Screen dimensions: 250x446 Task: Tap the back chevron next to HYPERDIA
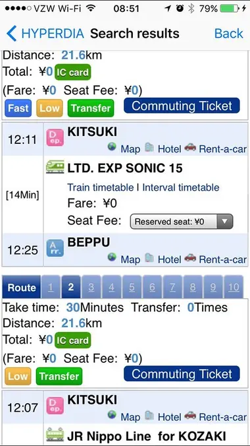[x=12, y=33]
